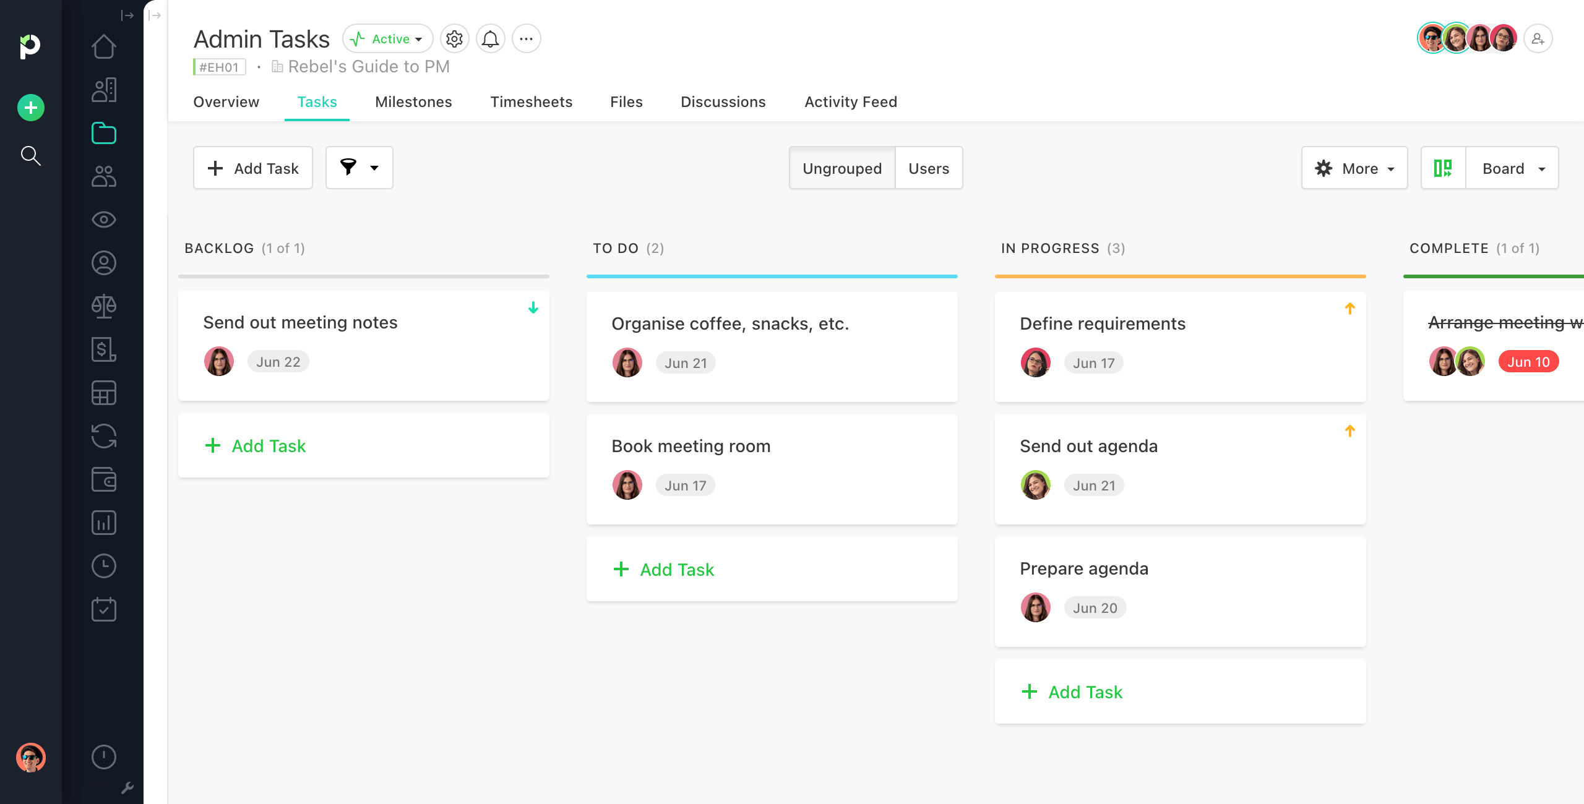Image resolution: width=1584 pixels, height=804 pixels.
Task: Select the Activity Feed tab
Action: coord(851,101)
